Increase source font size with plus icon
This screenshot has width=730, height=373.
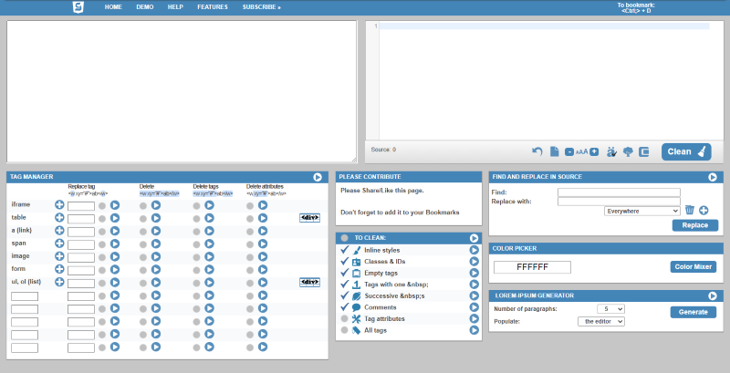[594, 152]
